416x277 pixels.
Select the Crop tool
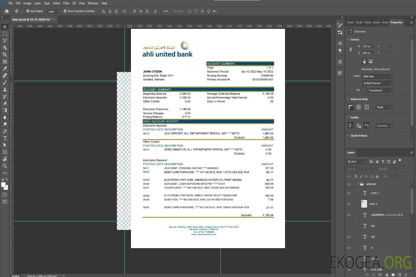pyautogui.click(x=5, y=55)
